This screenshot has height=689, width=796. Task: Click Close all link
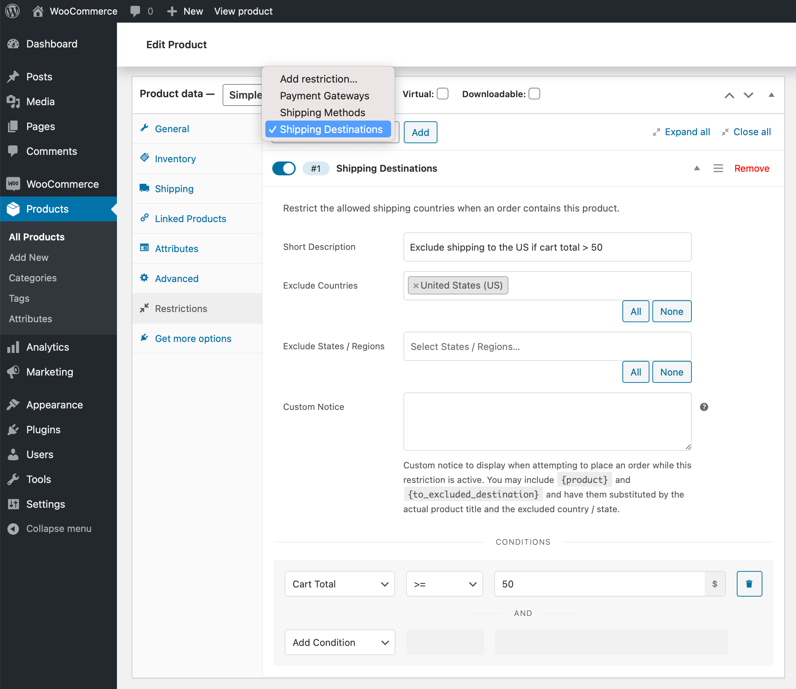[x=746, y=132]
